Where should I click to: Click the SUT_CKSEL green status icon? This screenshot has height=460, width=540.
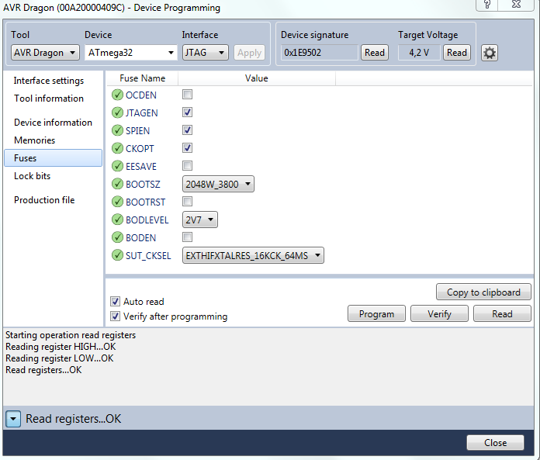(x=117, y=255)
